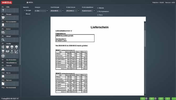Open the Notizen notepad icon
The height and width of the screenshot is (100, 176).
tap(3, 84)
